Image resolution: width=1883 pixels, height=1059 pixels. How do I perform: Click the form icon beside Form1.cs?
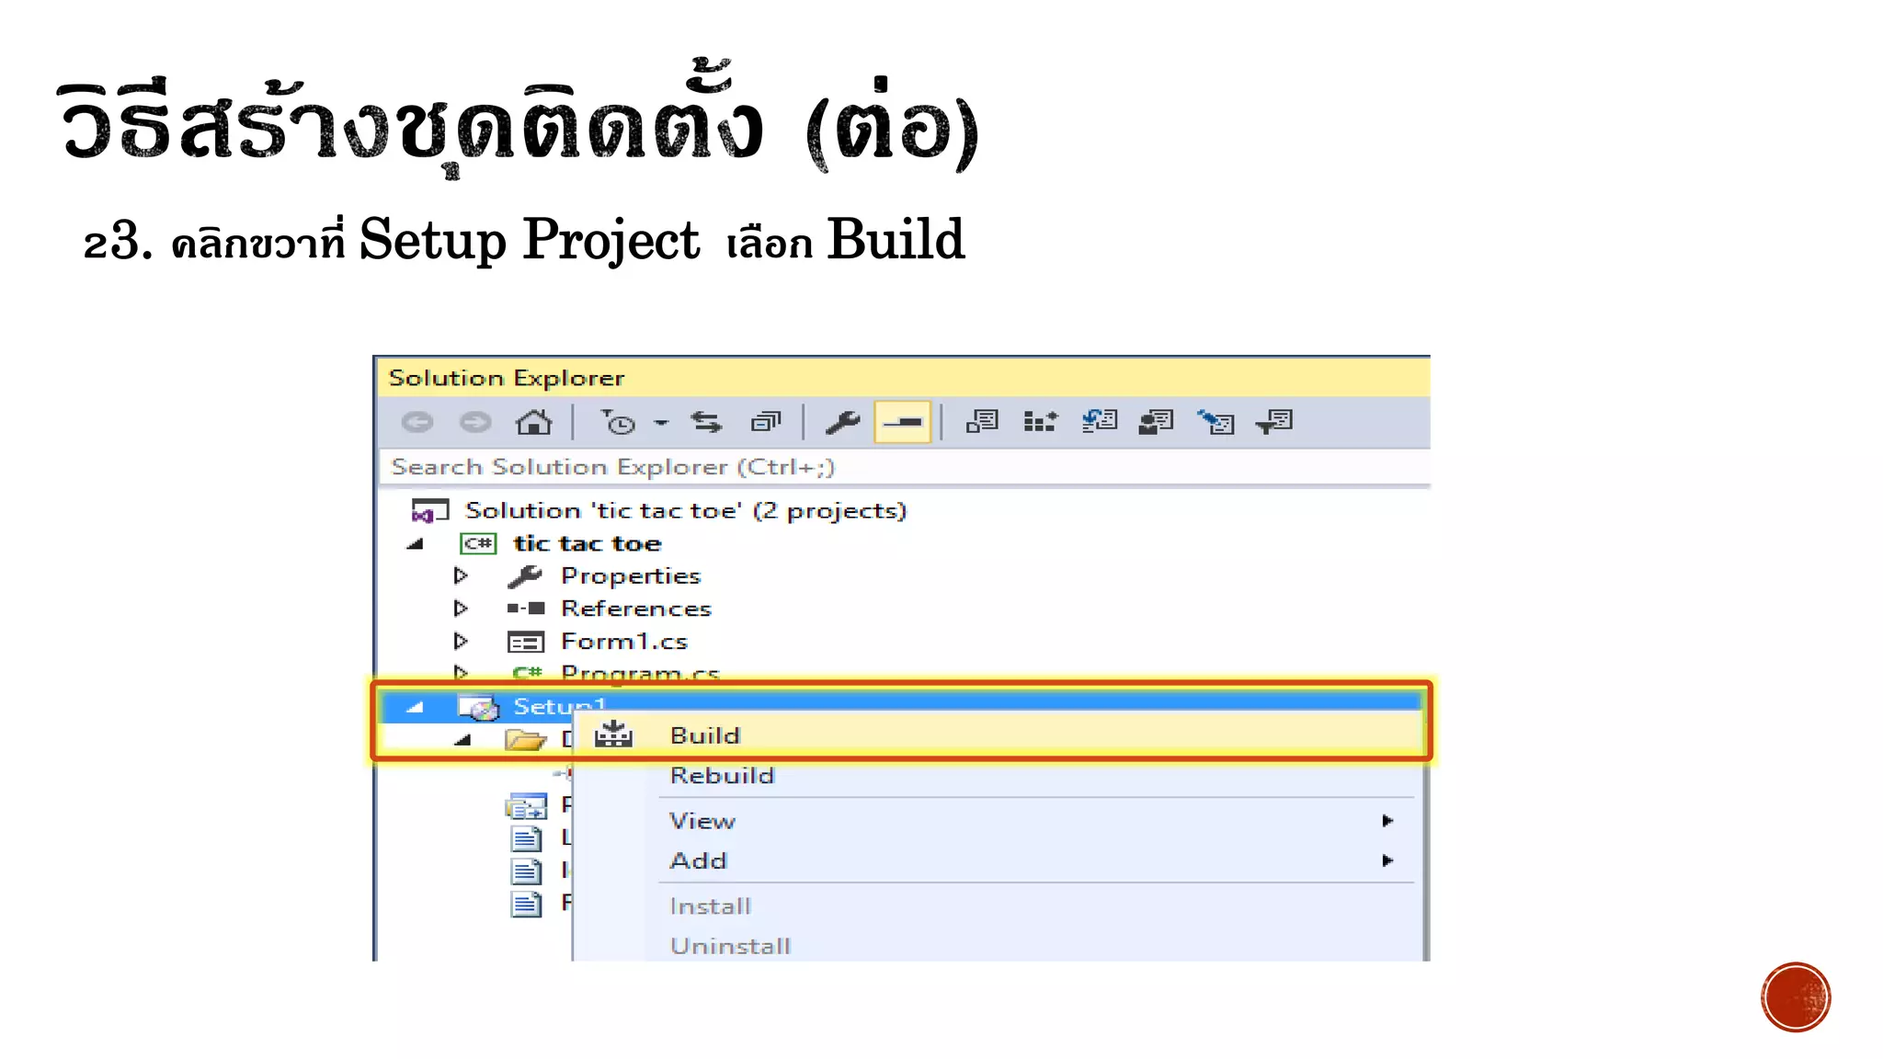pos(526,642)
